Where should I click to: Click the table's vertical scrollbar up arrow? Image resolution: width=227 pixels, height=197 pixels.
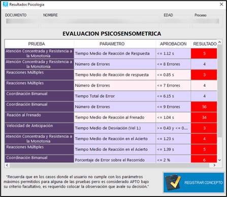[x=219, y=42]
